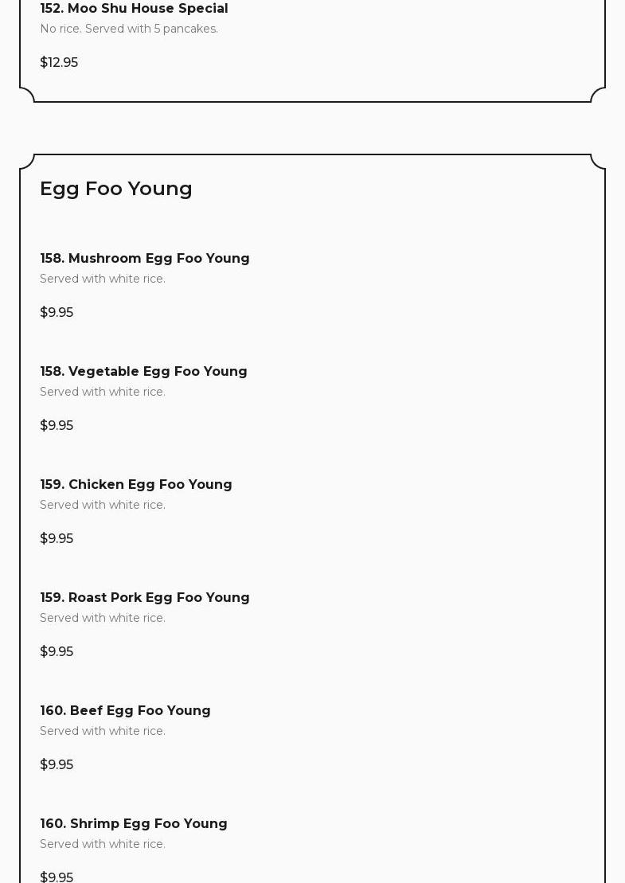Viewport: 625px width, 883px height.
Task: Select the Roast Pork Egg Foo Young item
Action: 145,597
